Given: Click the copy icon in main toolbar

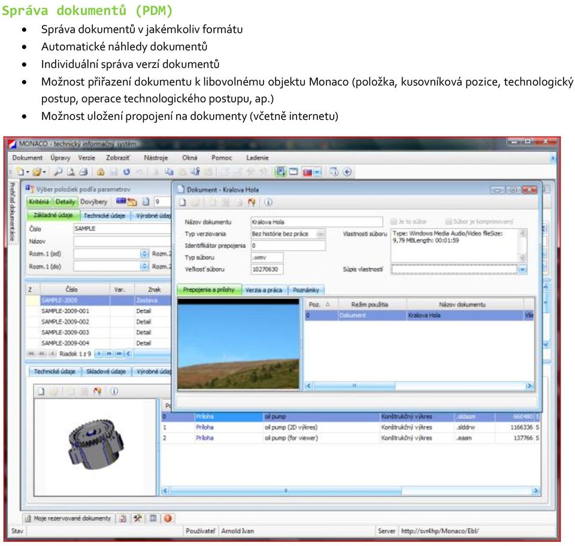Looking at the screenshot, I should [169, 172].
